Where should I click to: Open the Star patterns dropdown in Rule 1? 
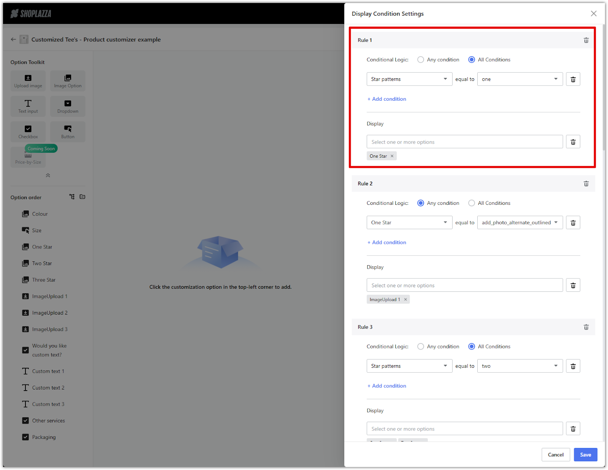point(409,79)
